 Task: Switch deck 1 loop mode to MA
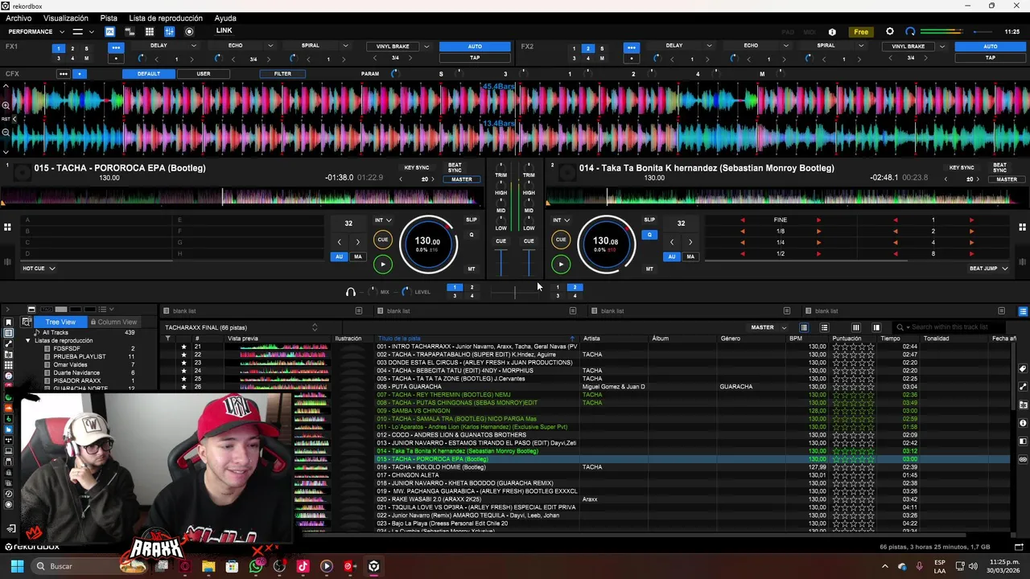[358, 257]
